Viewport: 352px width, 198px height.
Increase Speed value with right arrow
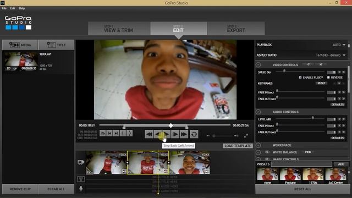[344, 72]
